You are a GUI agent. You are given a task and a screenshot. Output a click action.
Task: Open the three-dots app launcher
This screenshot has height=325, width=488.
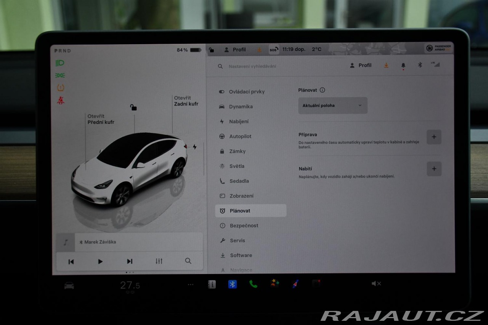click(191, 284)
